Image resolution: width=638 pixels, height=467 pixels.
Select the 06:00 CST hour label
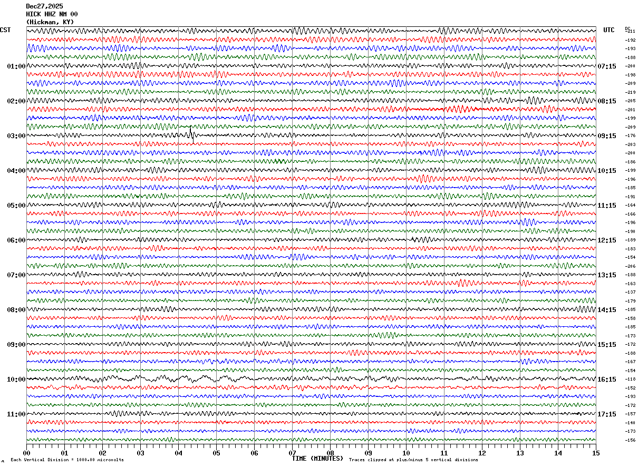tap(16, 240)
